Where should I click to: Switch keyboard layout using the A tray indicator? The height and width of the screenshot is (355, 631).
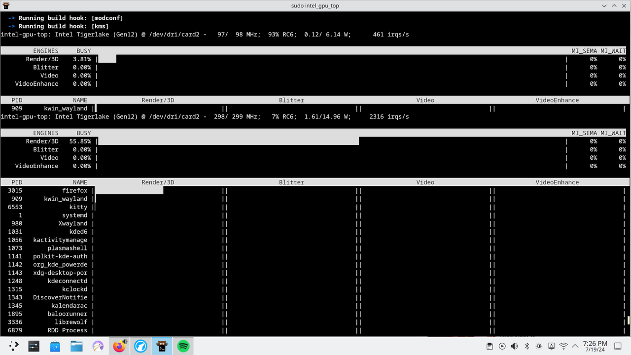pyautogui.click(x=551, y=346)
